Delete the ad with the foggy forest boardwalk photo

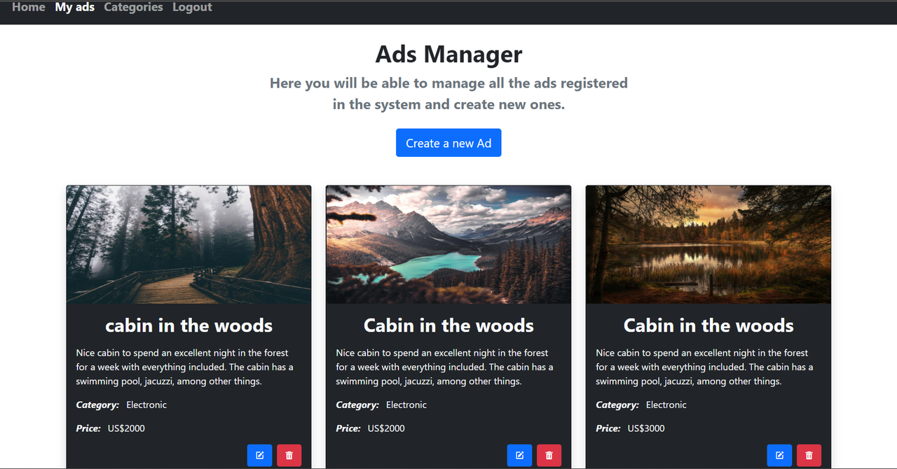pos(289,455)
